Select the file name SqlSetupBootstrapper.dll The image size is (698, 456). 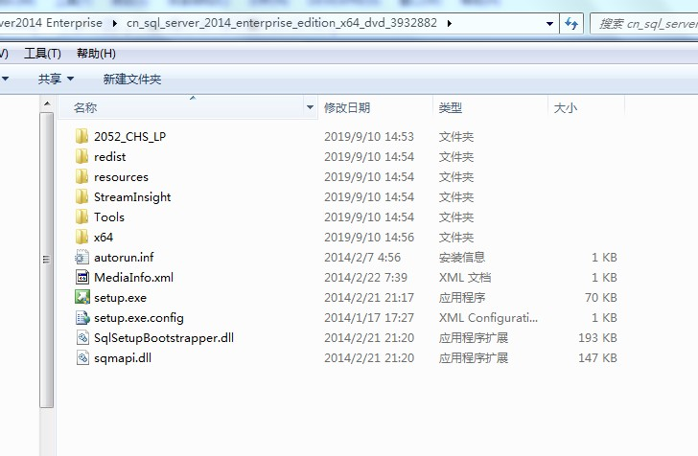pyautogui.click(x=164, y=337)
